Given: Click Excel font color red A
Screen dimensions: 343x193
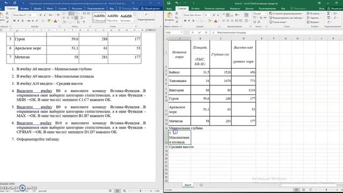Looking at the screenshot, I should (x=215, y=21).
